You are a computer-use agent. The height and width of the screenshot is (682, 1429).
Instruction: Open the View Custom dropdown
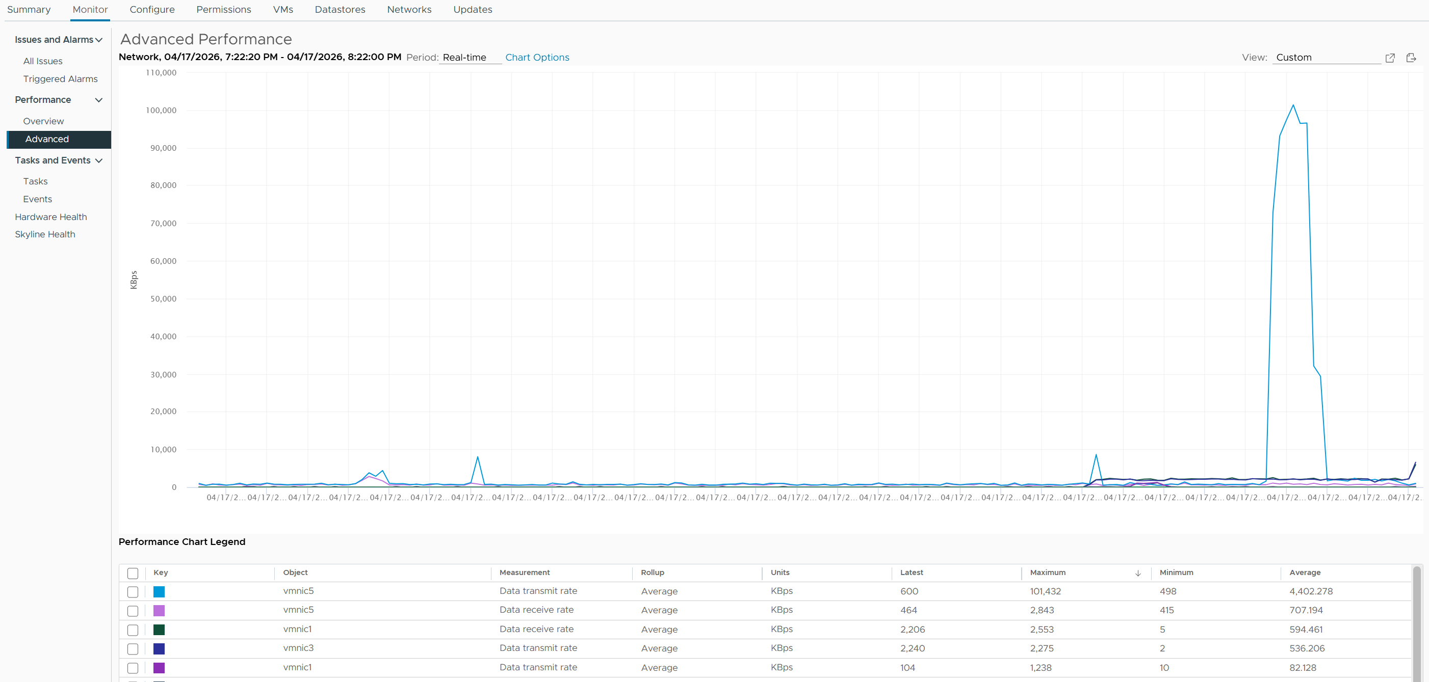pyautogui.click(x=1327, y=58)
